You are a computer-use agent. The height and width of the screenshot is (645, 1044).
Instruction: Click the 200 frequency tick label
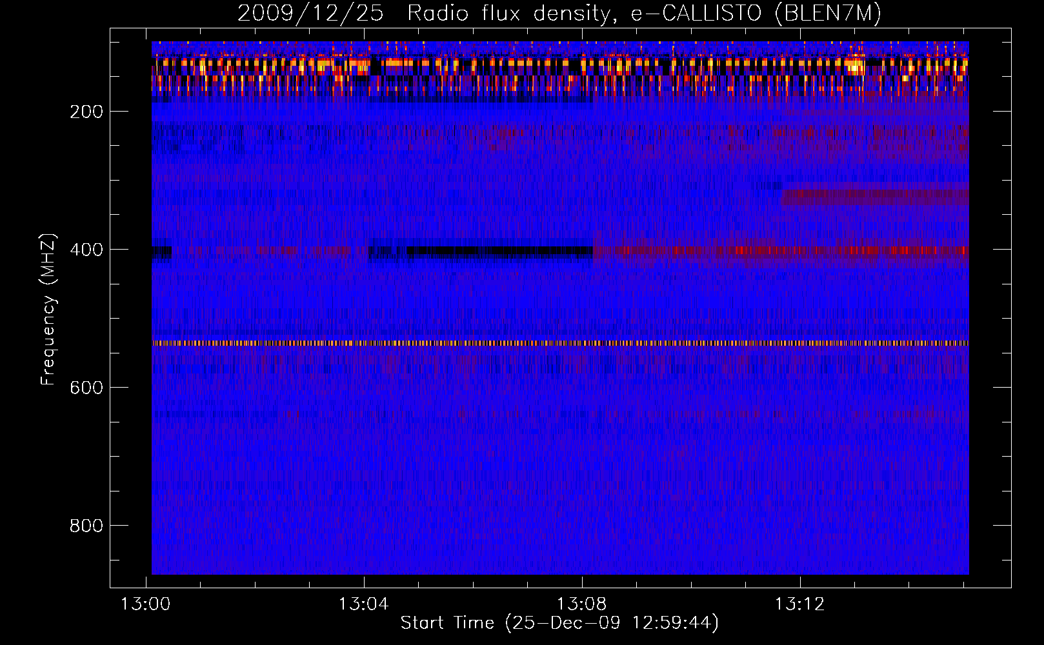click(86, 112)
